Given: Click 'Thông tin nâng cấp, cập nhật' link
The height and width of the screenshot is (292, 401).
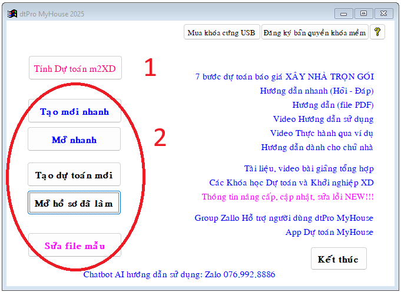Looking at the screenshot, I should (x=287, y=197).
